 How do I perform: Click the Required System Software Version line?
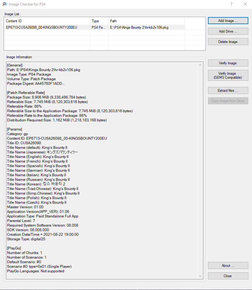(43, 225)
